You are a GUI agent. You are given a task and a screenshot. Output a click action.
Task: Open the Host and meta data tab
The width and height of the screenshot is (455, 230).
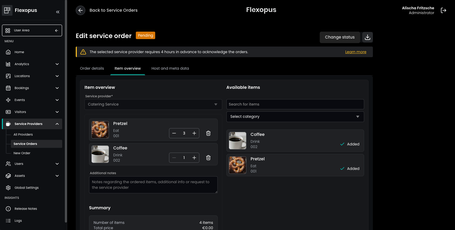coord(170,68)
